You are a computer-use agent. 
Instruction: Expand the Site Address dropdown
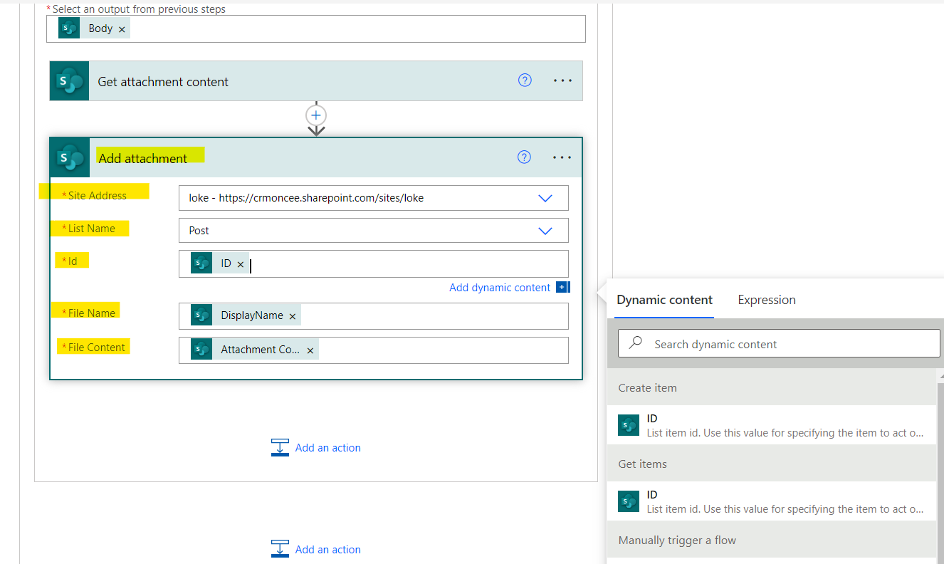tap(545, 198)
